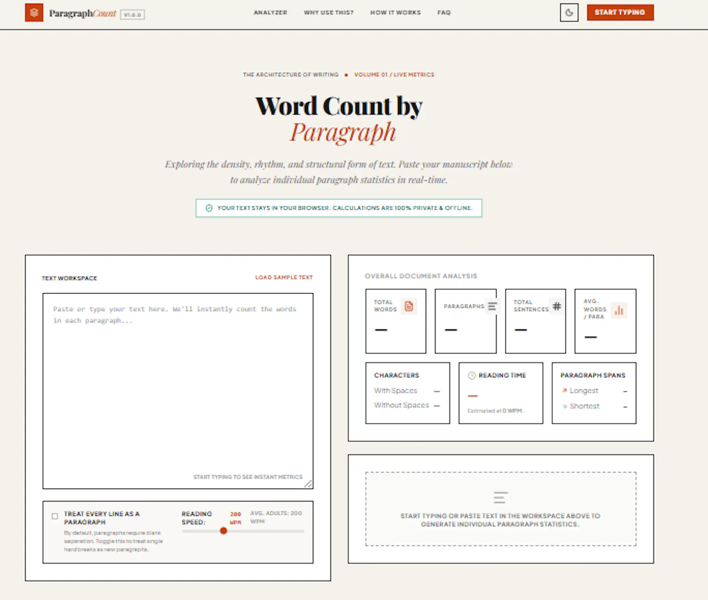The image size is (708, 600).
Task: Click the Characters heading
Action: (x=396, y=375)
